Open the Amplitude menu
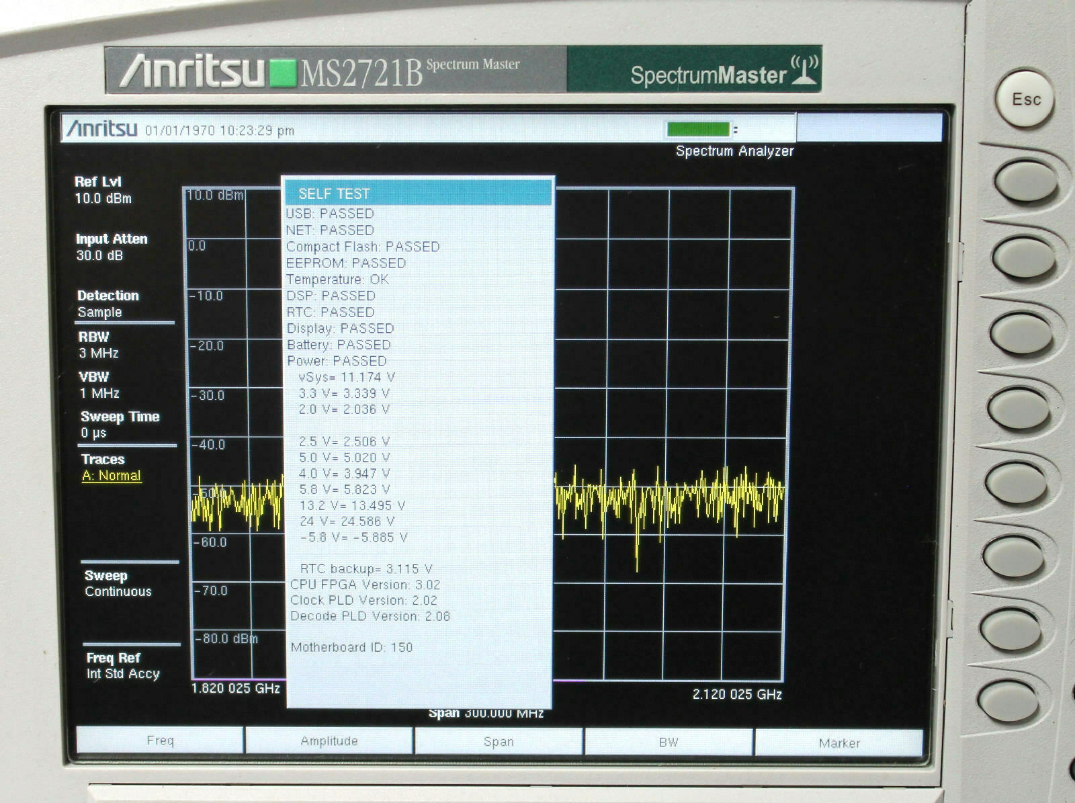Screen dimensions: 1075x803 point(329,741)
